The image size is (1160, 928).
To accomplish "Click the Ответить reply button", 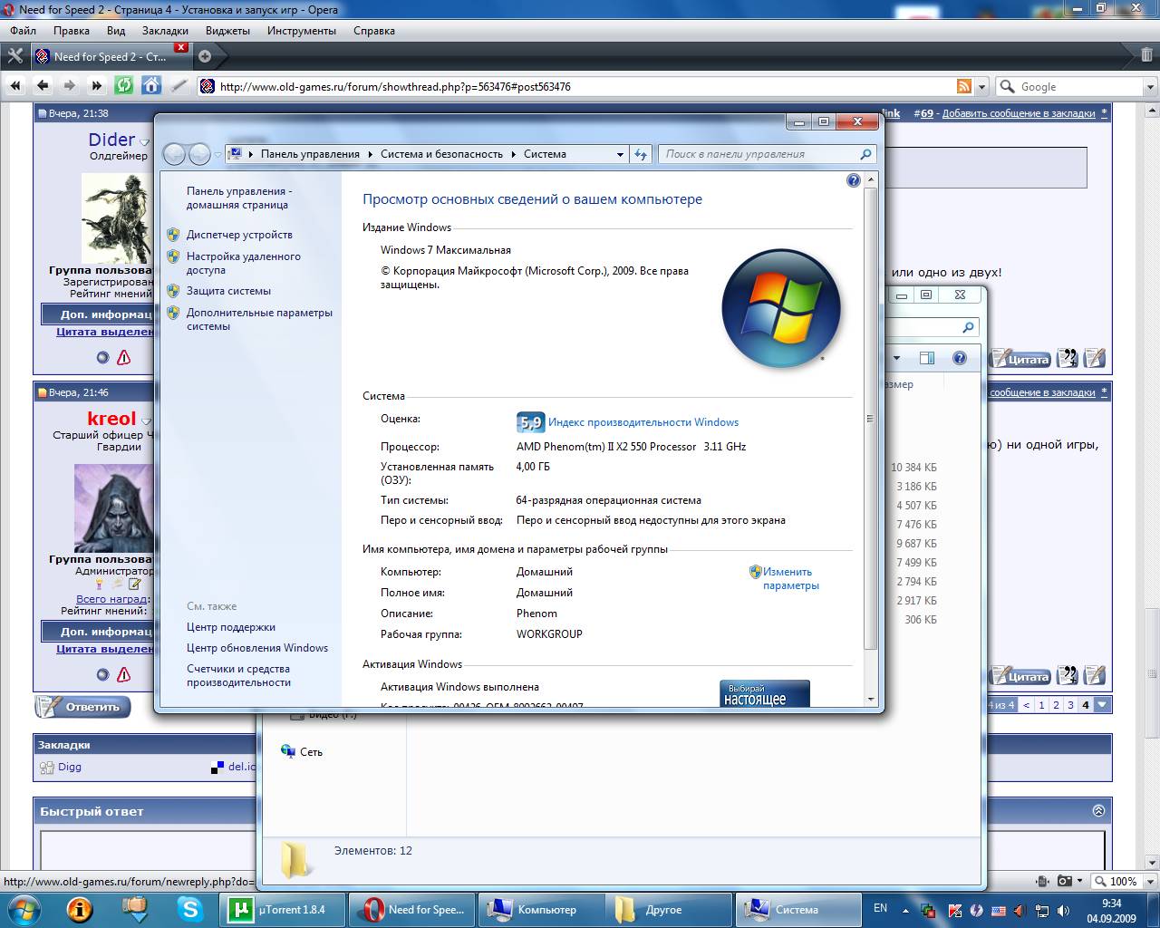I will (83, 707).
